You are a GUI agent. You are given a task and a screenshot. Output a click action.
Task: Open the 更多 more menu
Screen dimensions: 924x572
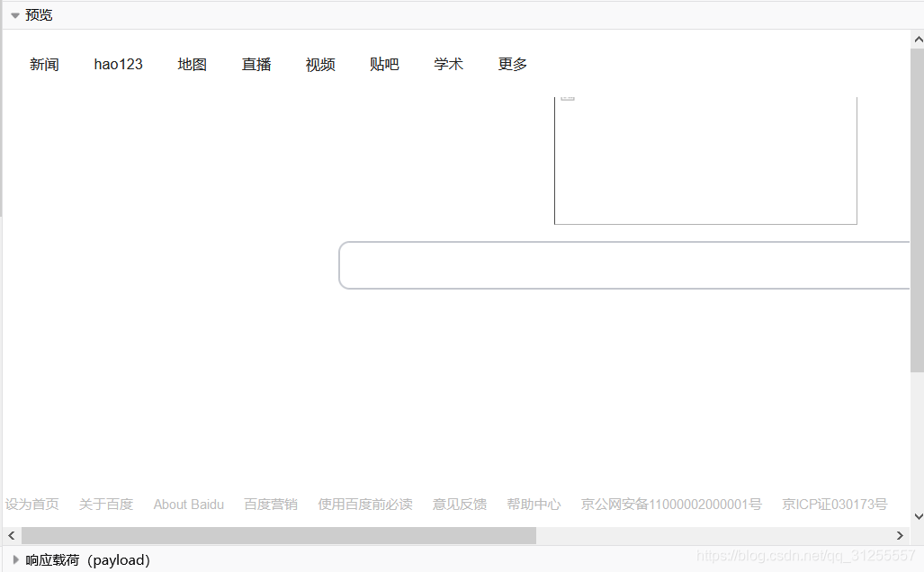pyautogui.click(x=511, y=64)
